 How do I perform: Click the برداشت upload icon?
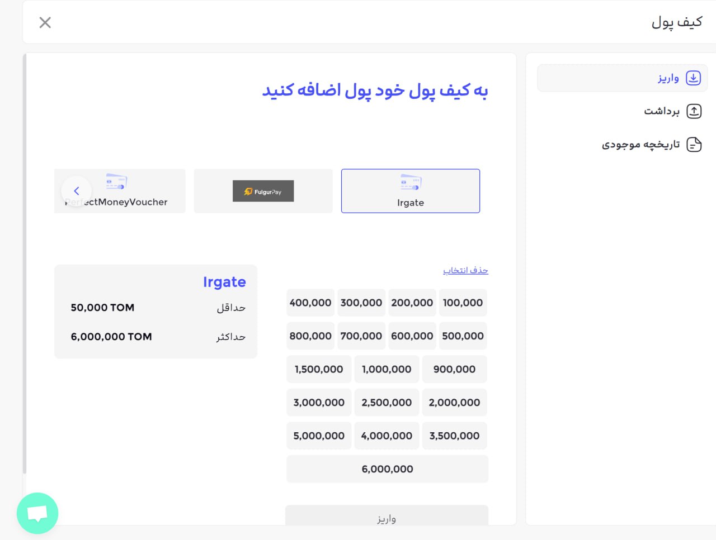coord(694,111)
